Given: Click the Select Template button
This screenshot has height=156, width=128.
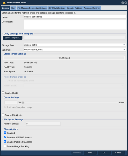Looking at the screenshot, I should [x=12, y=38].
